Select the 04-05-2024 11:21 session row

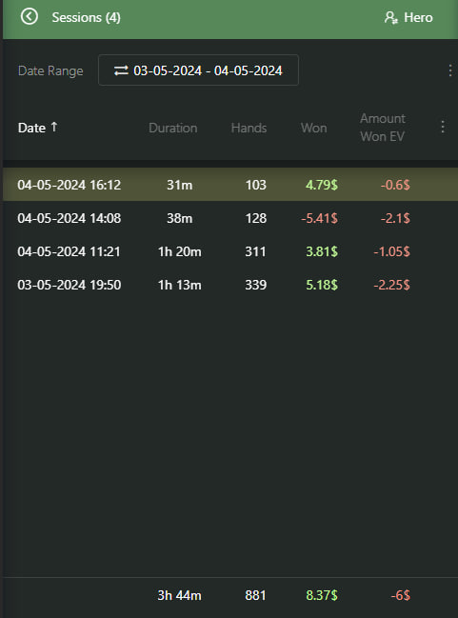click(230, 251)
